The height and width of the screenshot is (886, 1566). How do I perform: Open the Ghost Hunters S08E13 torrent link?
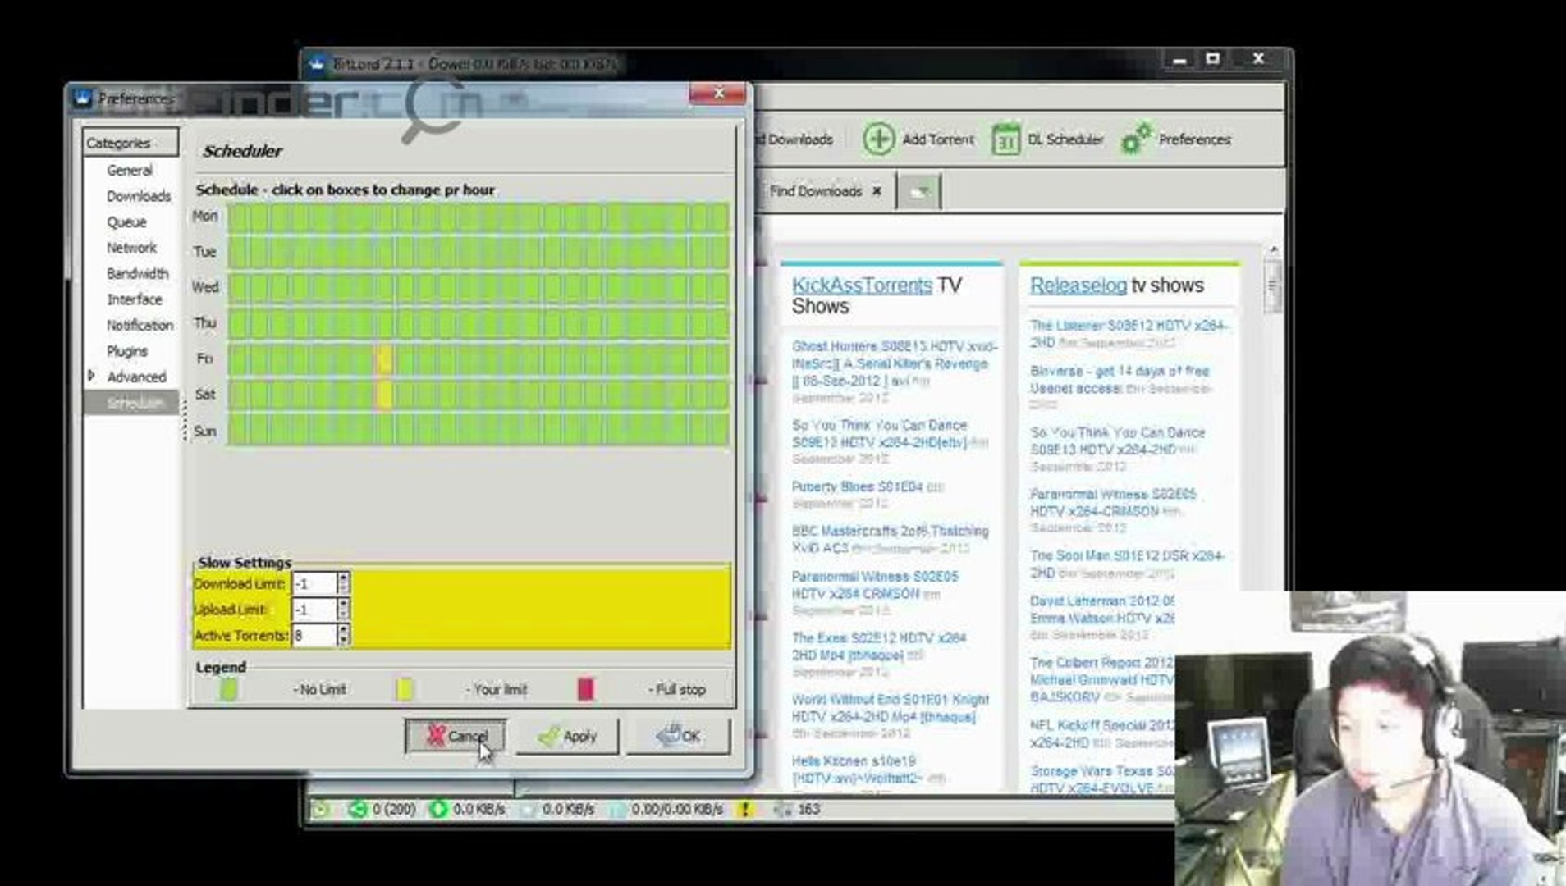pyautogui.click(x=895, y=363)
